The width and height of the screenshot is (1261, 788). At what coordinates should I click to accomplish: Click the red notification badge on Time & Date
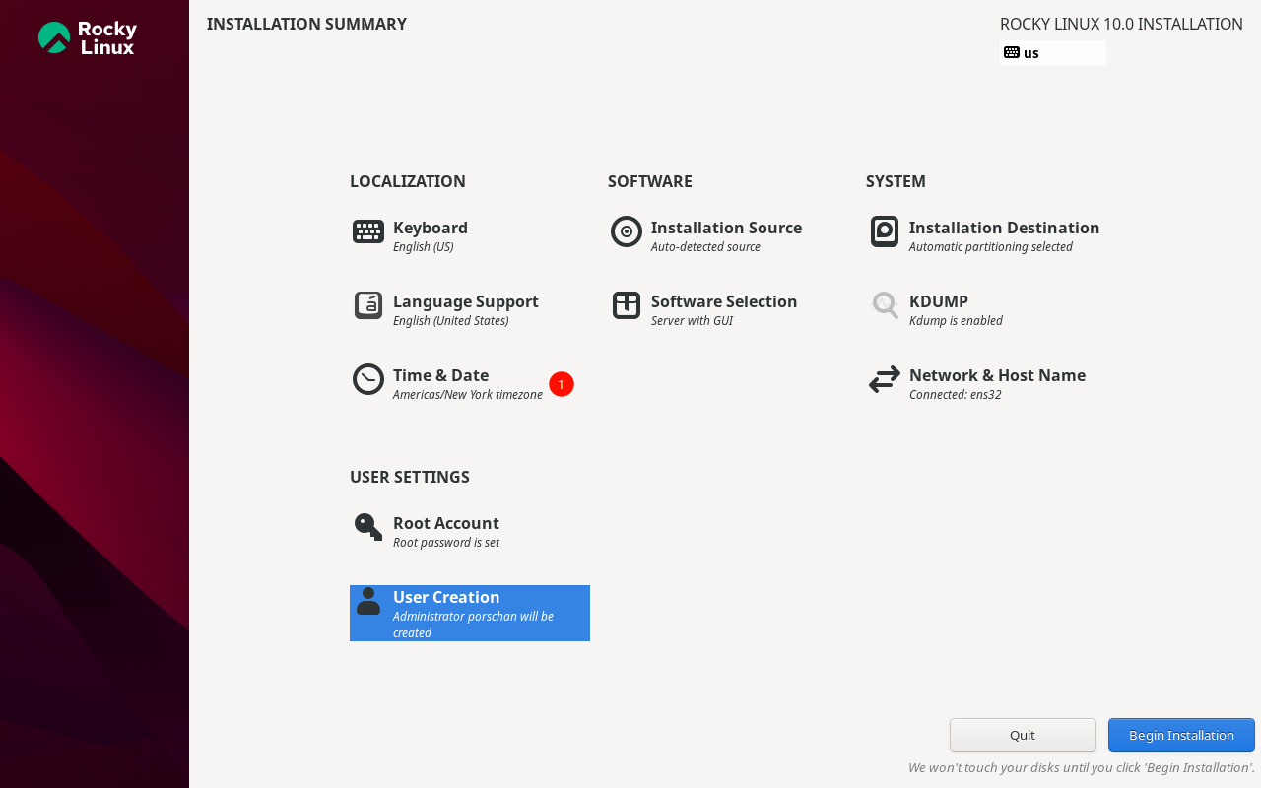562,384
